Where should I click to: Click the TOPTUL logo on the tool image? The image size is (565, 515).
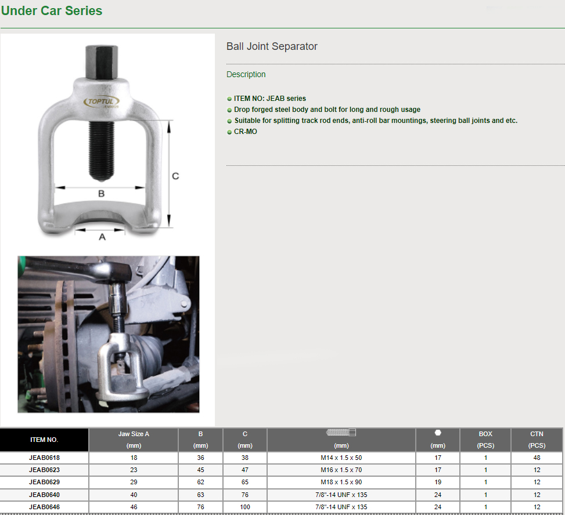click(102, 102)
